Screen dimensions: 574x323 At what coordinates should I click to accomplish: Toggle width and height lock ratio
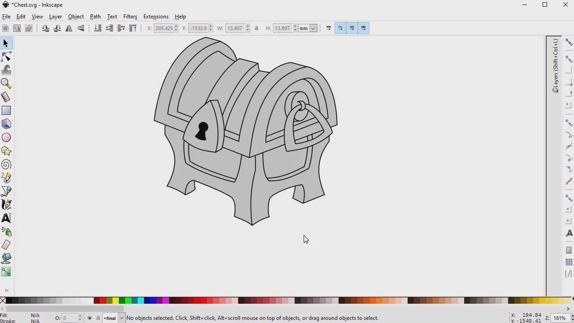tap(256, 28)
